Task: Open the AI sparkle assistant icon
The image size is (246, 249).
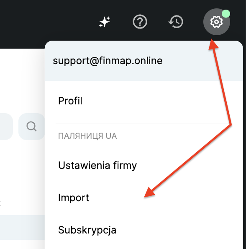Action: (x=105, y=22)
